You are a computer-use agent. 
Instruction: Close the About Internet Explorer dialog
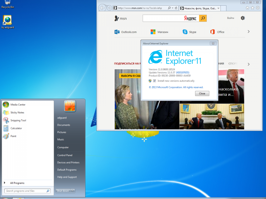213,43
